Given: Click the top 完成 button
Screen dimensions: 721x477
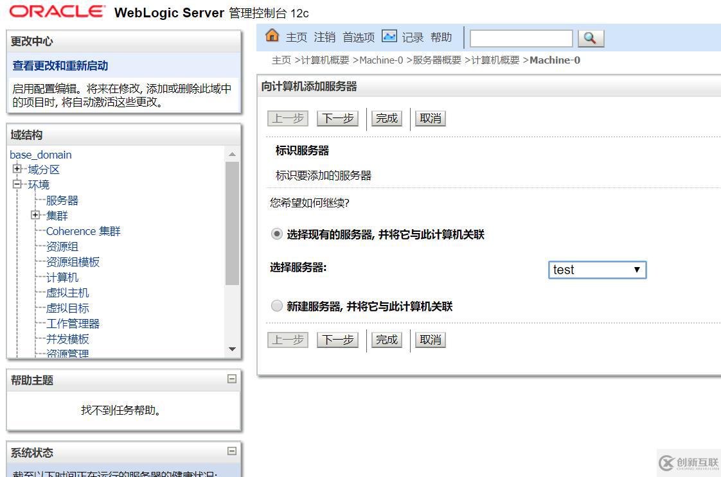Looking at the screenshot, I should point(387,119).
